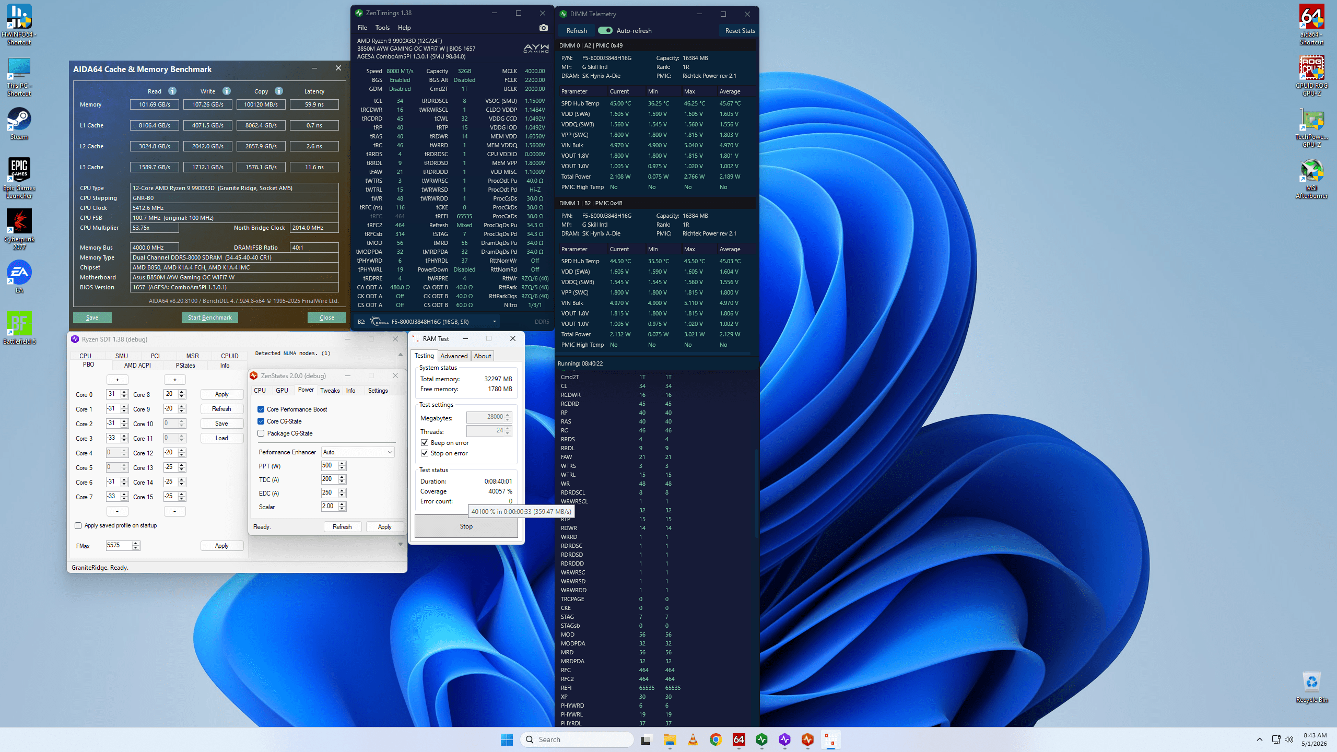Open the ZenTimings File menu

(362, 28)
